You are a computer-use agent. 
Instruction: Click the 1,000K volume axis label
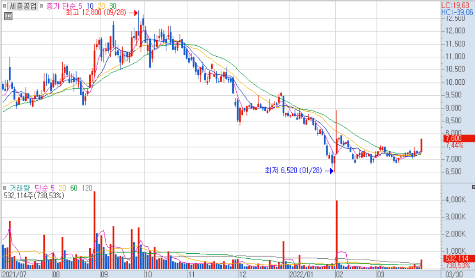(x=456, y=251)
